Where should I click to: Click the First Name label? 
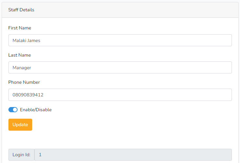click(20, 28)
